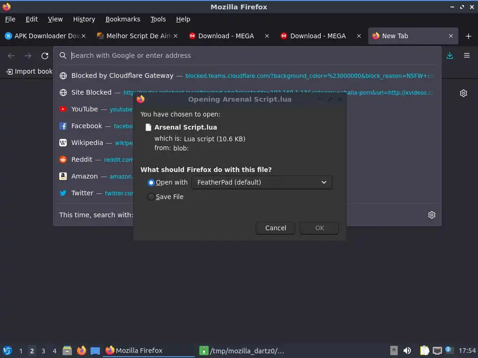
Task: Switch to virtual desktop 3
Action: point(43,351)
